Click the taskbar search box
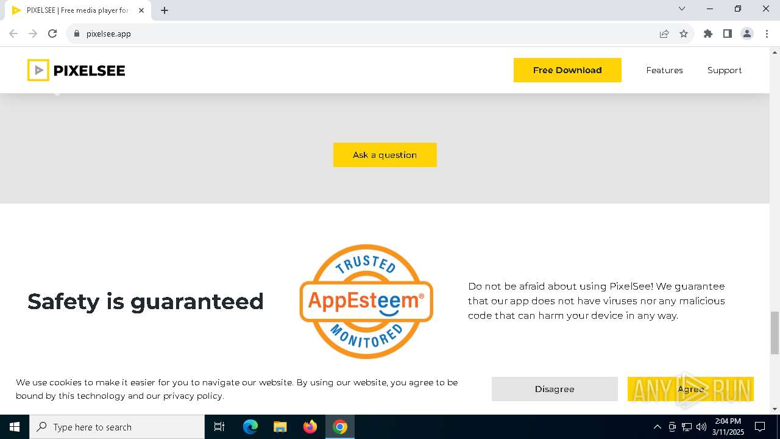This screenshot has height=439, width=780. tap(117, 427)
